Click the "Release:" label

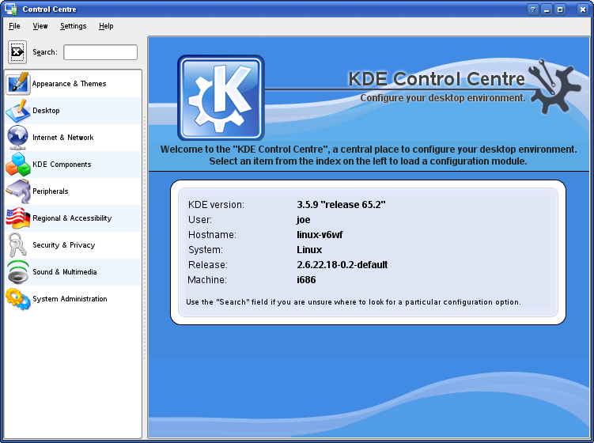208,265
